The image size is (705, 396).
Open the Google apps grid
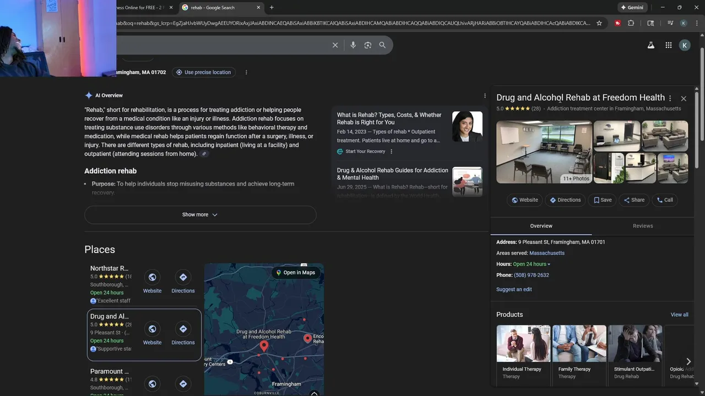point(668,45)
